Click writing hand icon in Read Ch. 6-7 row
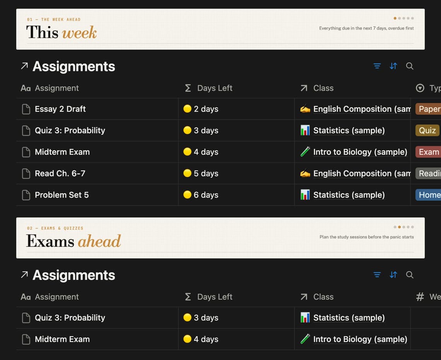The image size is (441, 360). [305, 173]
